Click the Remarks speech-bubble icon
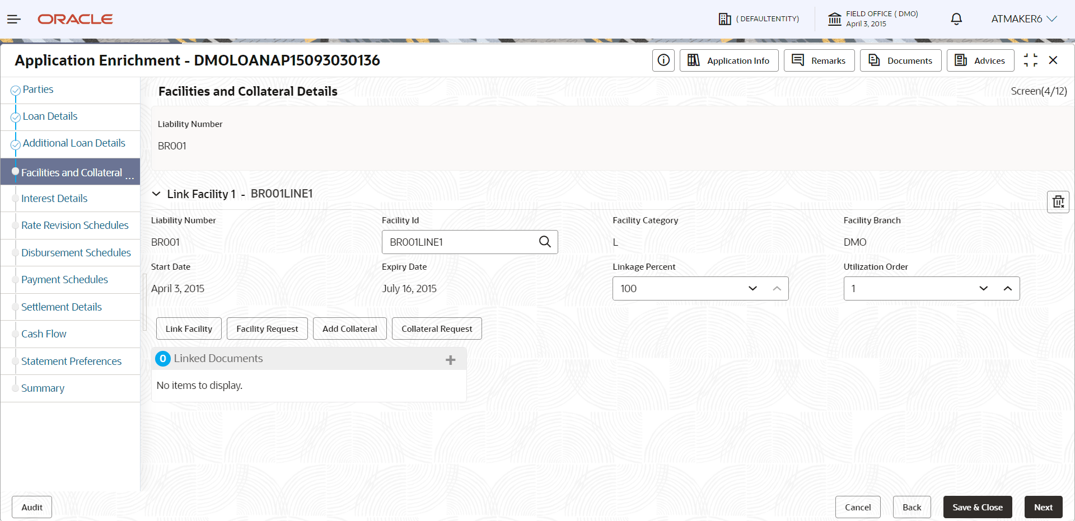This screenshot has height=521, width=1075. click(798, 60)
